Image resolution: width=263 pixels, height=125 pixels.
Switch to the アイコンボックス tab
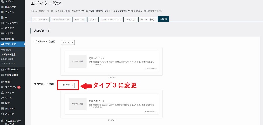tap(111, 19)
